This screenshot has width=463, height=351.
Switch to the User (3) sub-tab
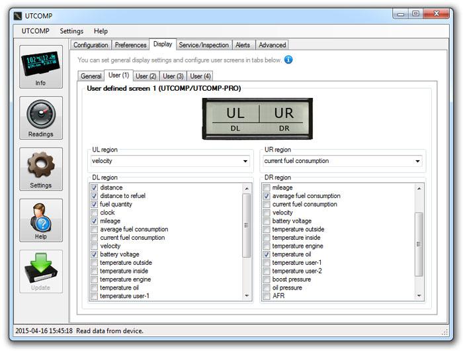pos(173,76)
